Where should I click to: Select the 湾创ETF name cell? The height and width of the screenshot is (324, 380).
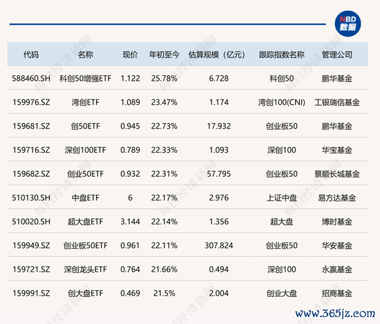coord(85,102)
